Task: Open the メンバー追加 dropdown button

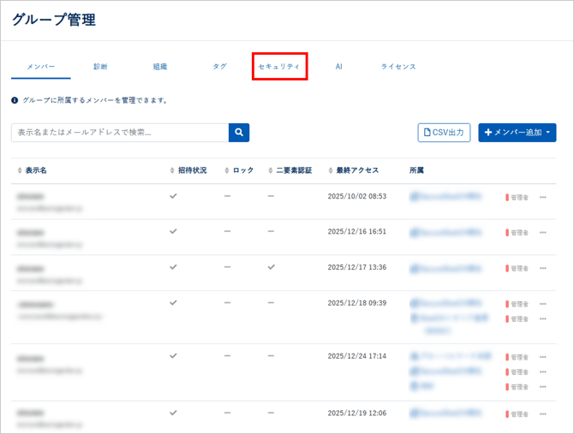Action: click(517, 133)
